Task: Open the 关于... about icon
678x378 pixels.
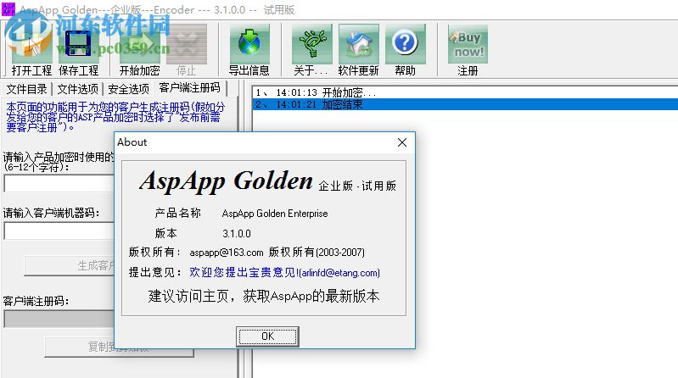Action: click(x=311, y=45)
